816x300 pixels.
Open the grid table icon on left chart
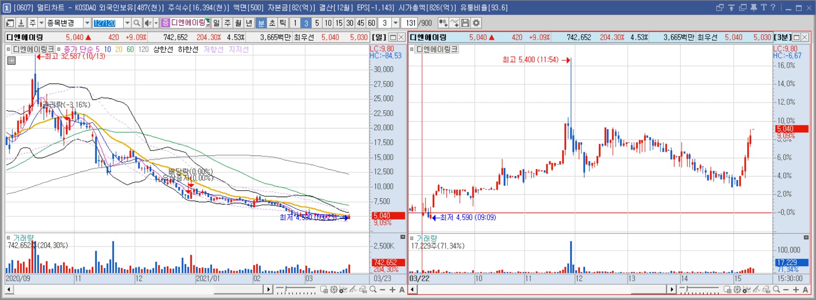click(11, 60)
